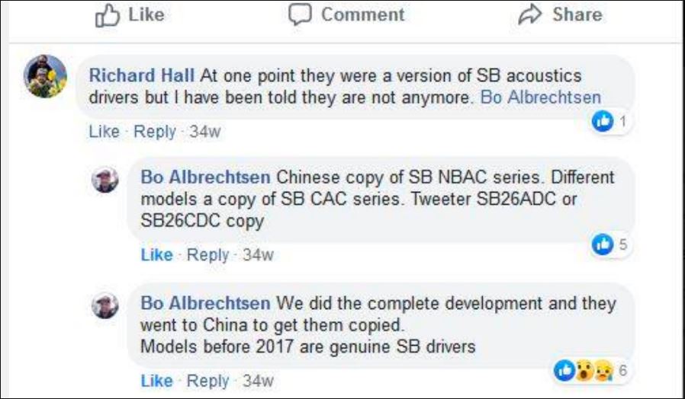Open Richard Hall's profile picture
The width and height of the screenshot is (685, 399).
coord(42,77)
